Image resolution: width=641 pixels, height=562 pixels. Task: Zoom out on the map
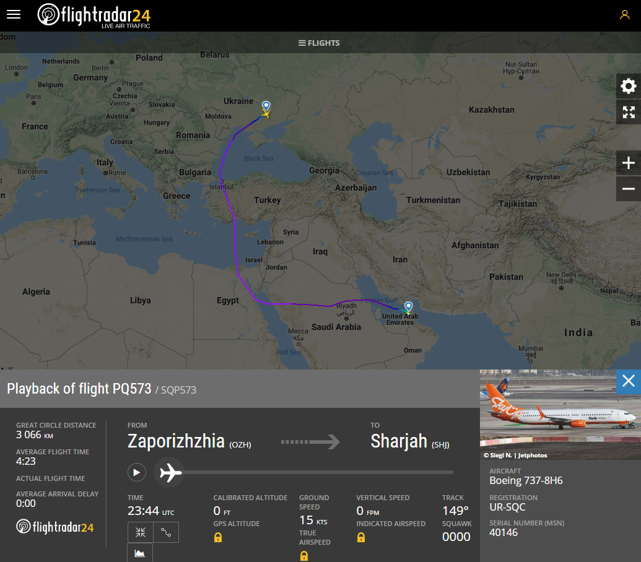[629, 189]
